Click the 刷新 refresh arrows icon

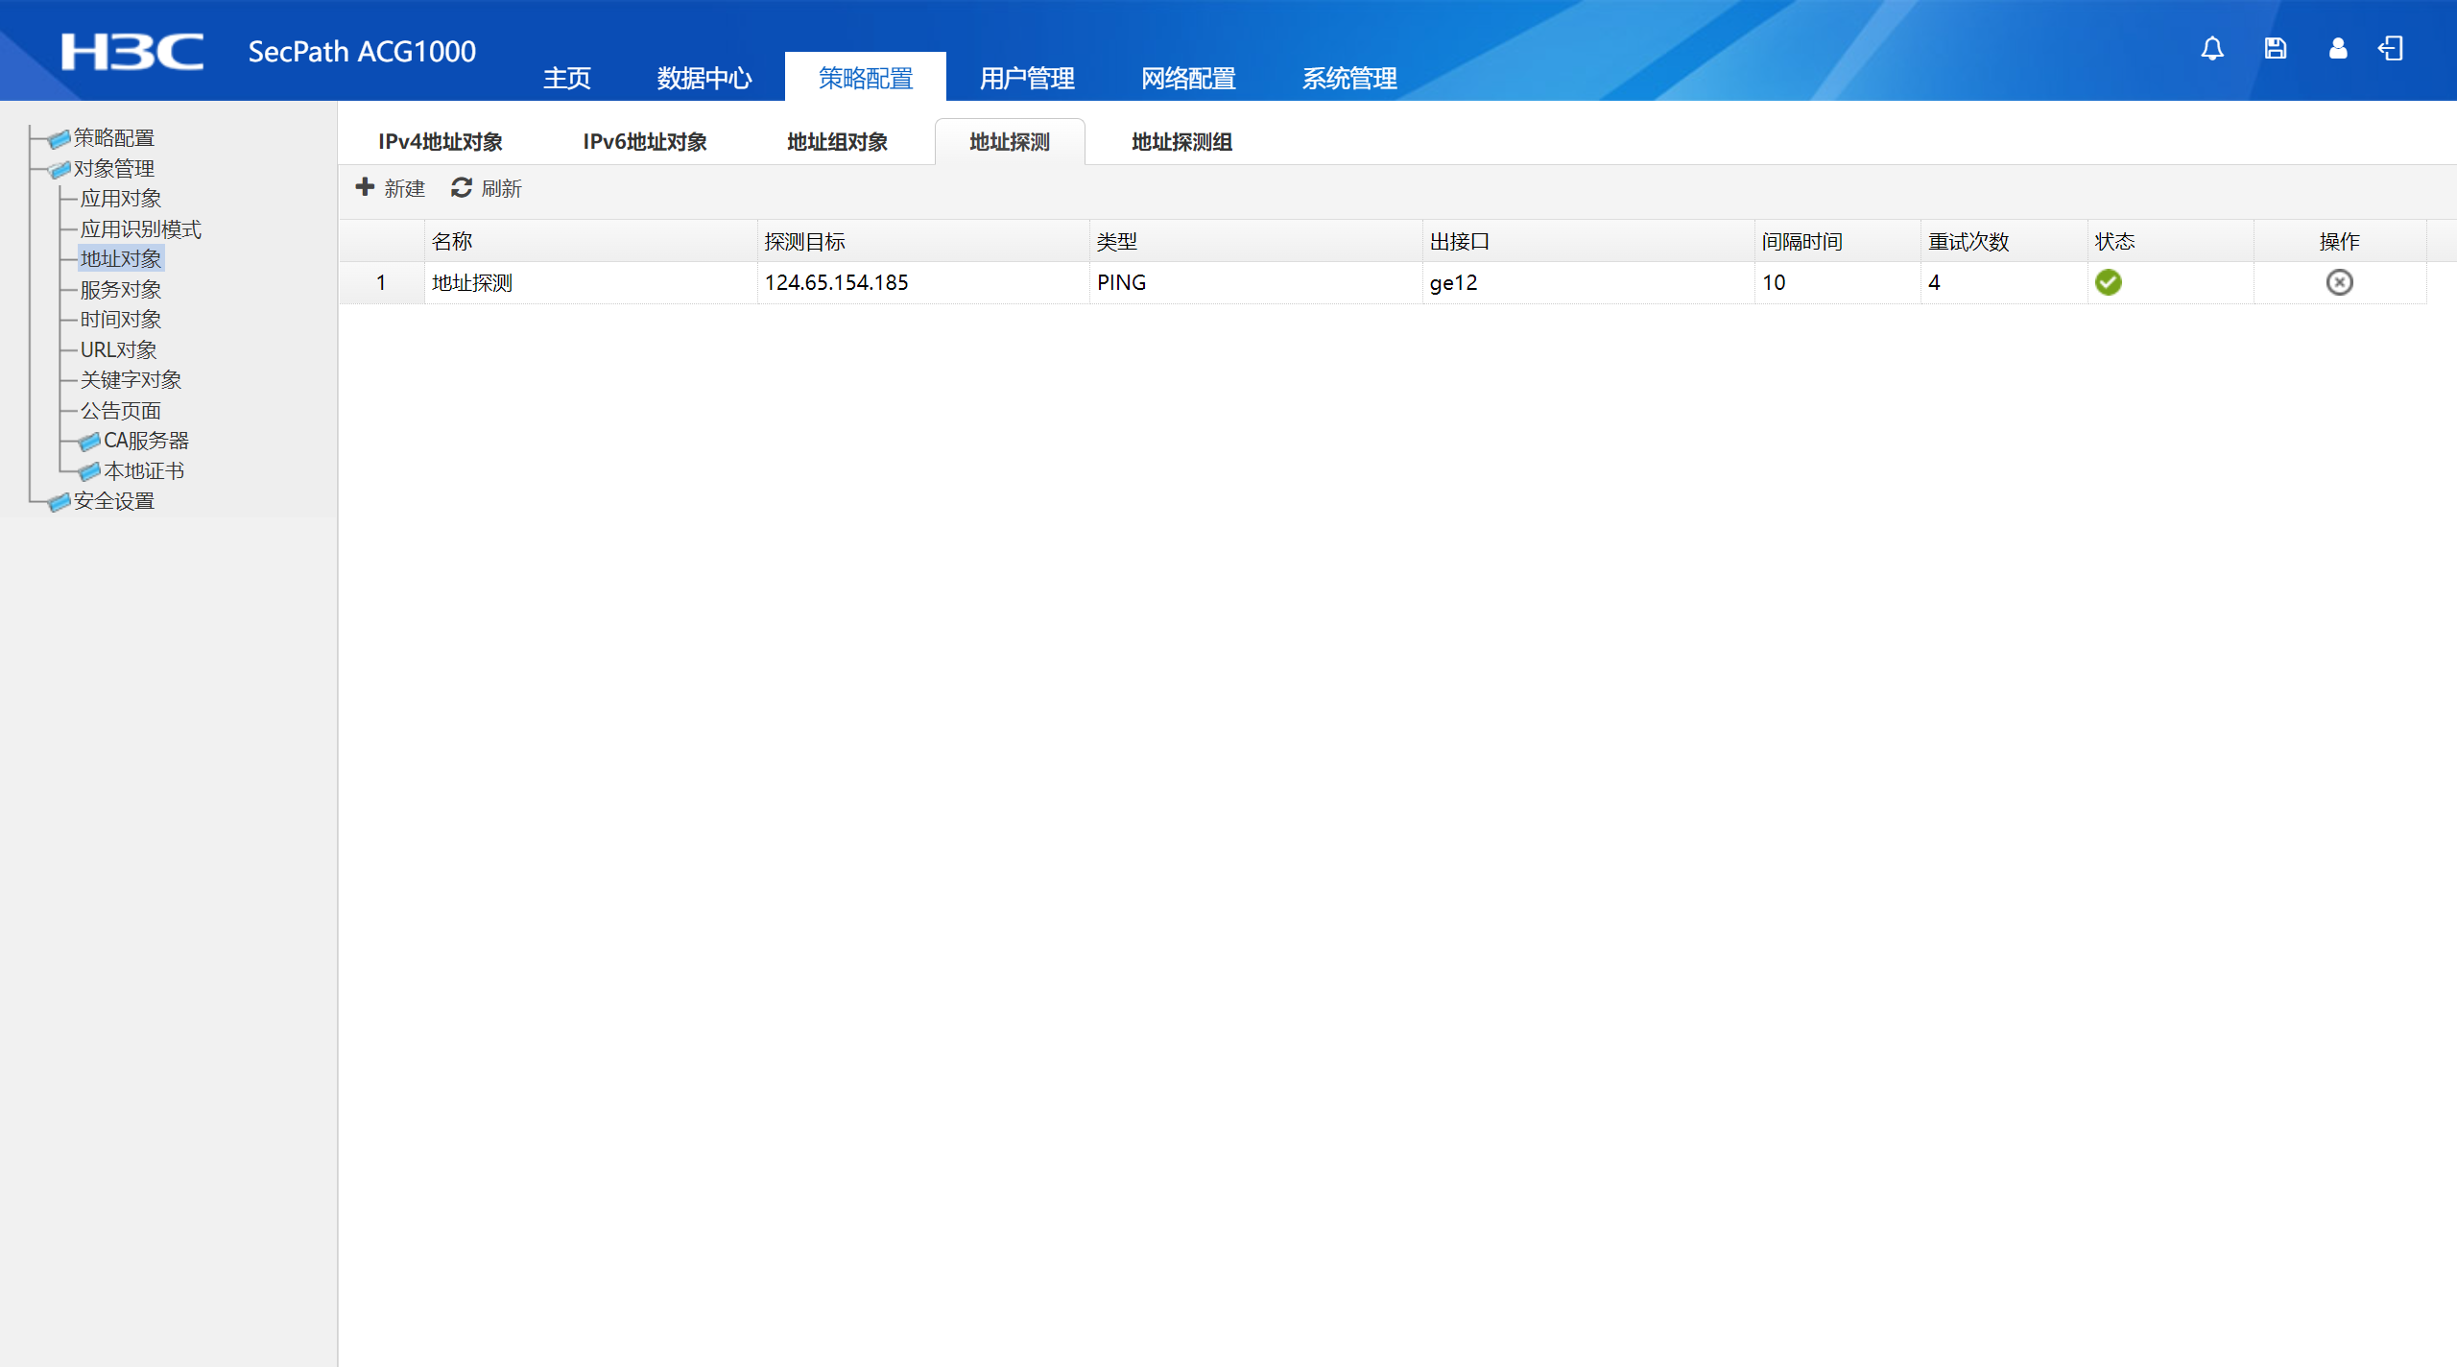point(462,187)
